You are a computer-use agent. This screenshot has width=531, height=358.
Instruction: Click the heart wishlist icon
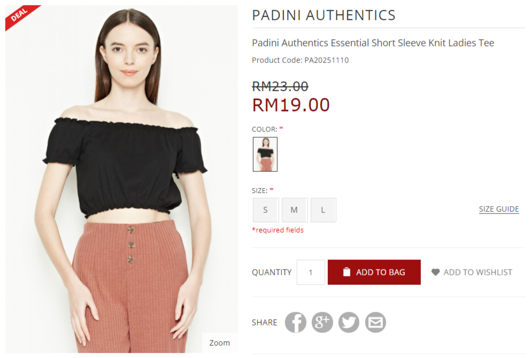[435, 272]
